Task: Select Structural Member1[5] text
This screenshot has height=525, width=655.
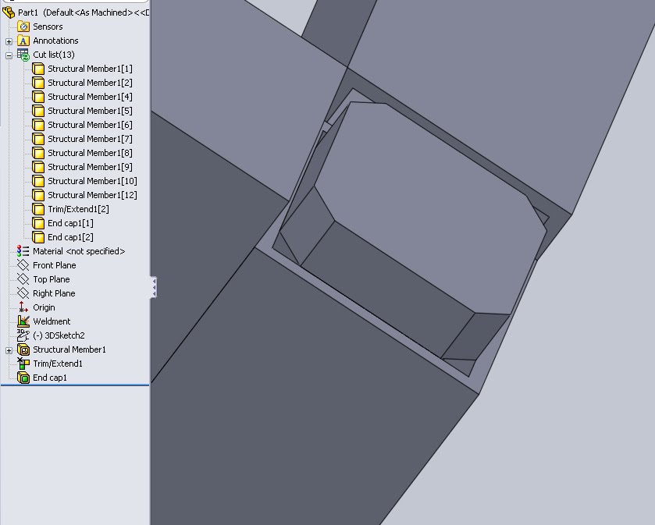Action: (x=90, y=111)
